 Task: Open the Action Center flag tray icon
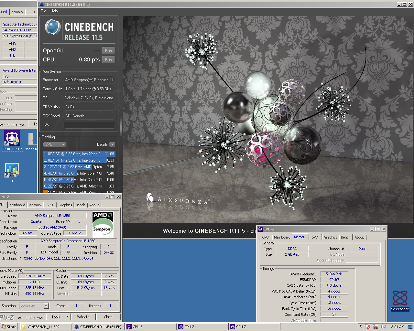coord(368,327)
